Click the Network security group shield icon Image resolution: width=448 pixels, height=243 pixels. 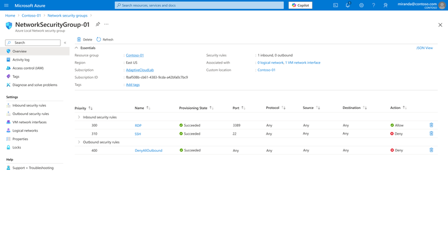click(x=9, y=26)
